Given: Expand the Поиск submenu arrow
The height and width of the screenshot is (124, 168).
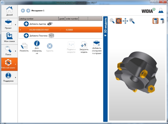Looking at the screenshot, I should [15, 51].
